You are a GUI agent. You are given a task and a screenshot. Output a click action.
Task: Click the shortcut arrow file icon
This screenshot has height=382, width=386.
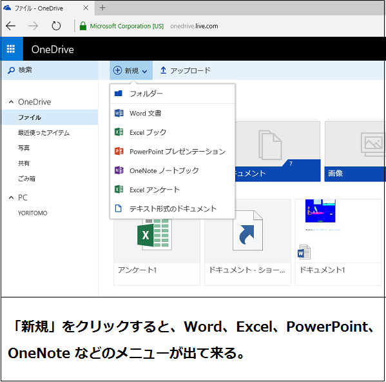[x=247, y=230]
